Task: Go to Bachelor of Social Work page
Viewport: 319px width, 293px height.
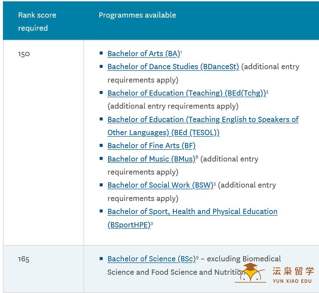Action: 160,185
